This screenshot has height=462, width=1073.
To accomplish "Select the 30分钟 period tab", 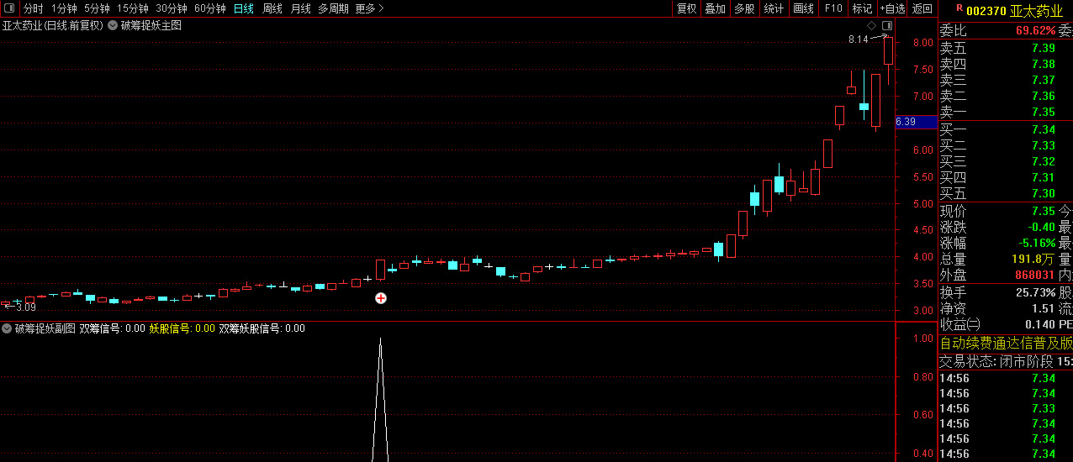I will [x=172, y=8].
